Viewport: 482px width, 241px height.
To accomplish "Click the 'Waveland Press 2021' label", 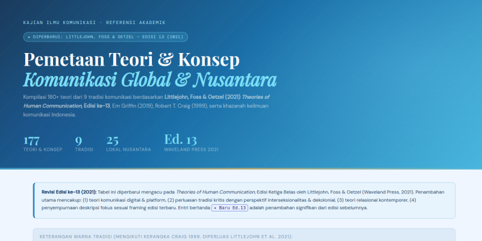I will [191, 149].
